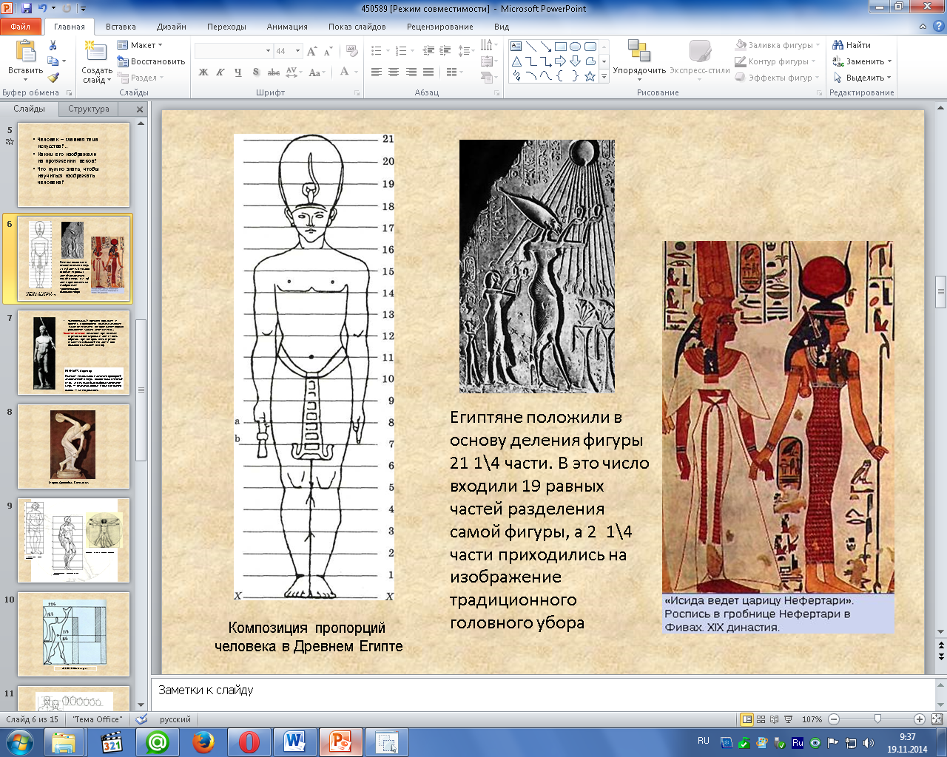The height and width of the screenshot is (757, 947).
Task: Select the rectangle shape in gallery
Action: coord(560,47)
